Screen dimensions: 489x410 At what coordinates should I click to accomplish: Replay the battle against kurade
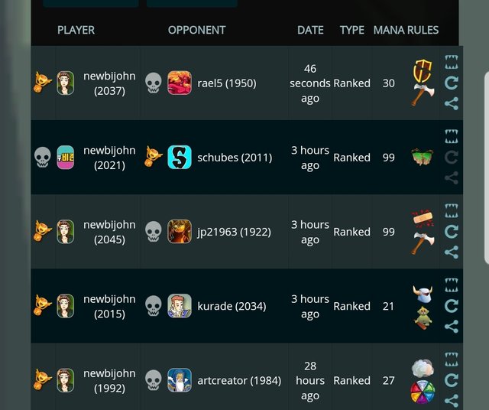point(452,306)
